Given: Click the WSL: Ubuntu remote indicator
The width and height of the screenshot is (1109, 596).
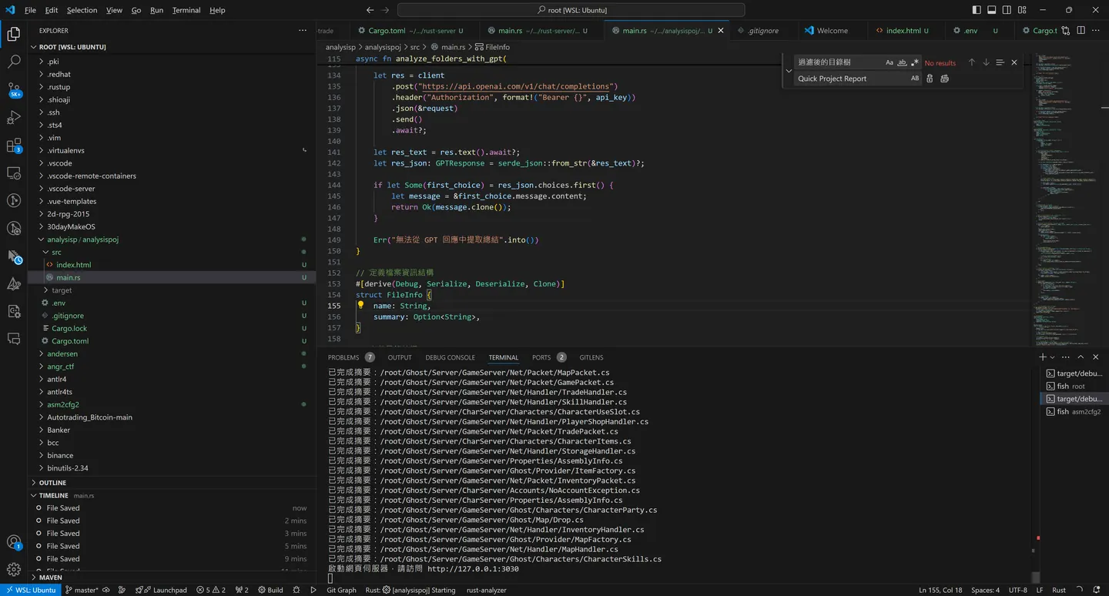Looking at the screenshot, I should tap(31, 590).
